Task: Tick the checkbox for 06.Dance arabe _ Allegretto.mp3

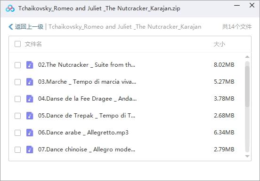Action: (17, 133)
